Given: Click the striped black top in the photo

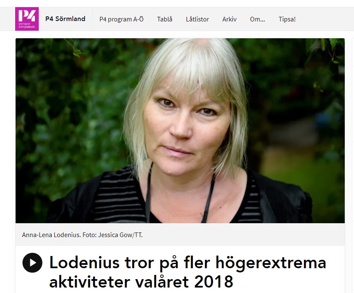Looking at the screenshot, I should click(117, 196).
